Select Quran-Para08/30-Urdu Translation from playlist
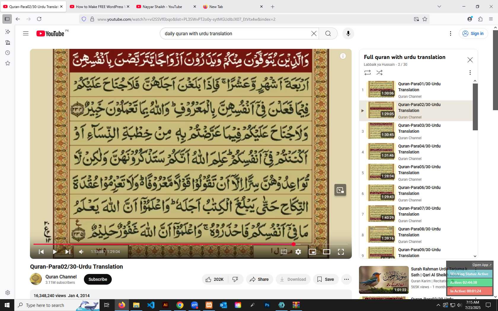Viewport: 498px width, 311px height. pos(416,235)
